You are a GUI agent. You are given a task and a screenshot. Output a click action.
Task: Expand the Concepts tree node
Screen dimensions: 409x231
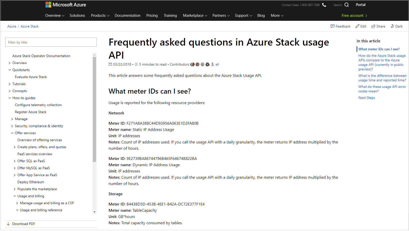pyautogui.click(x=10, y=91)
